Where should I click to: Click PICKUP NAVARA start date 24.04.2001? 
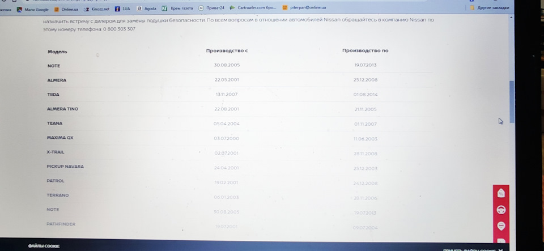coord(227,168)
